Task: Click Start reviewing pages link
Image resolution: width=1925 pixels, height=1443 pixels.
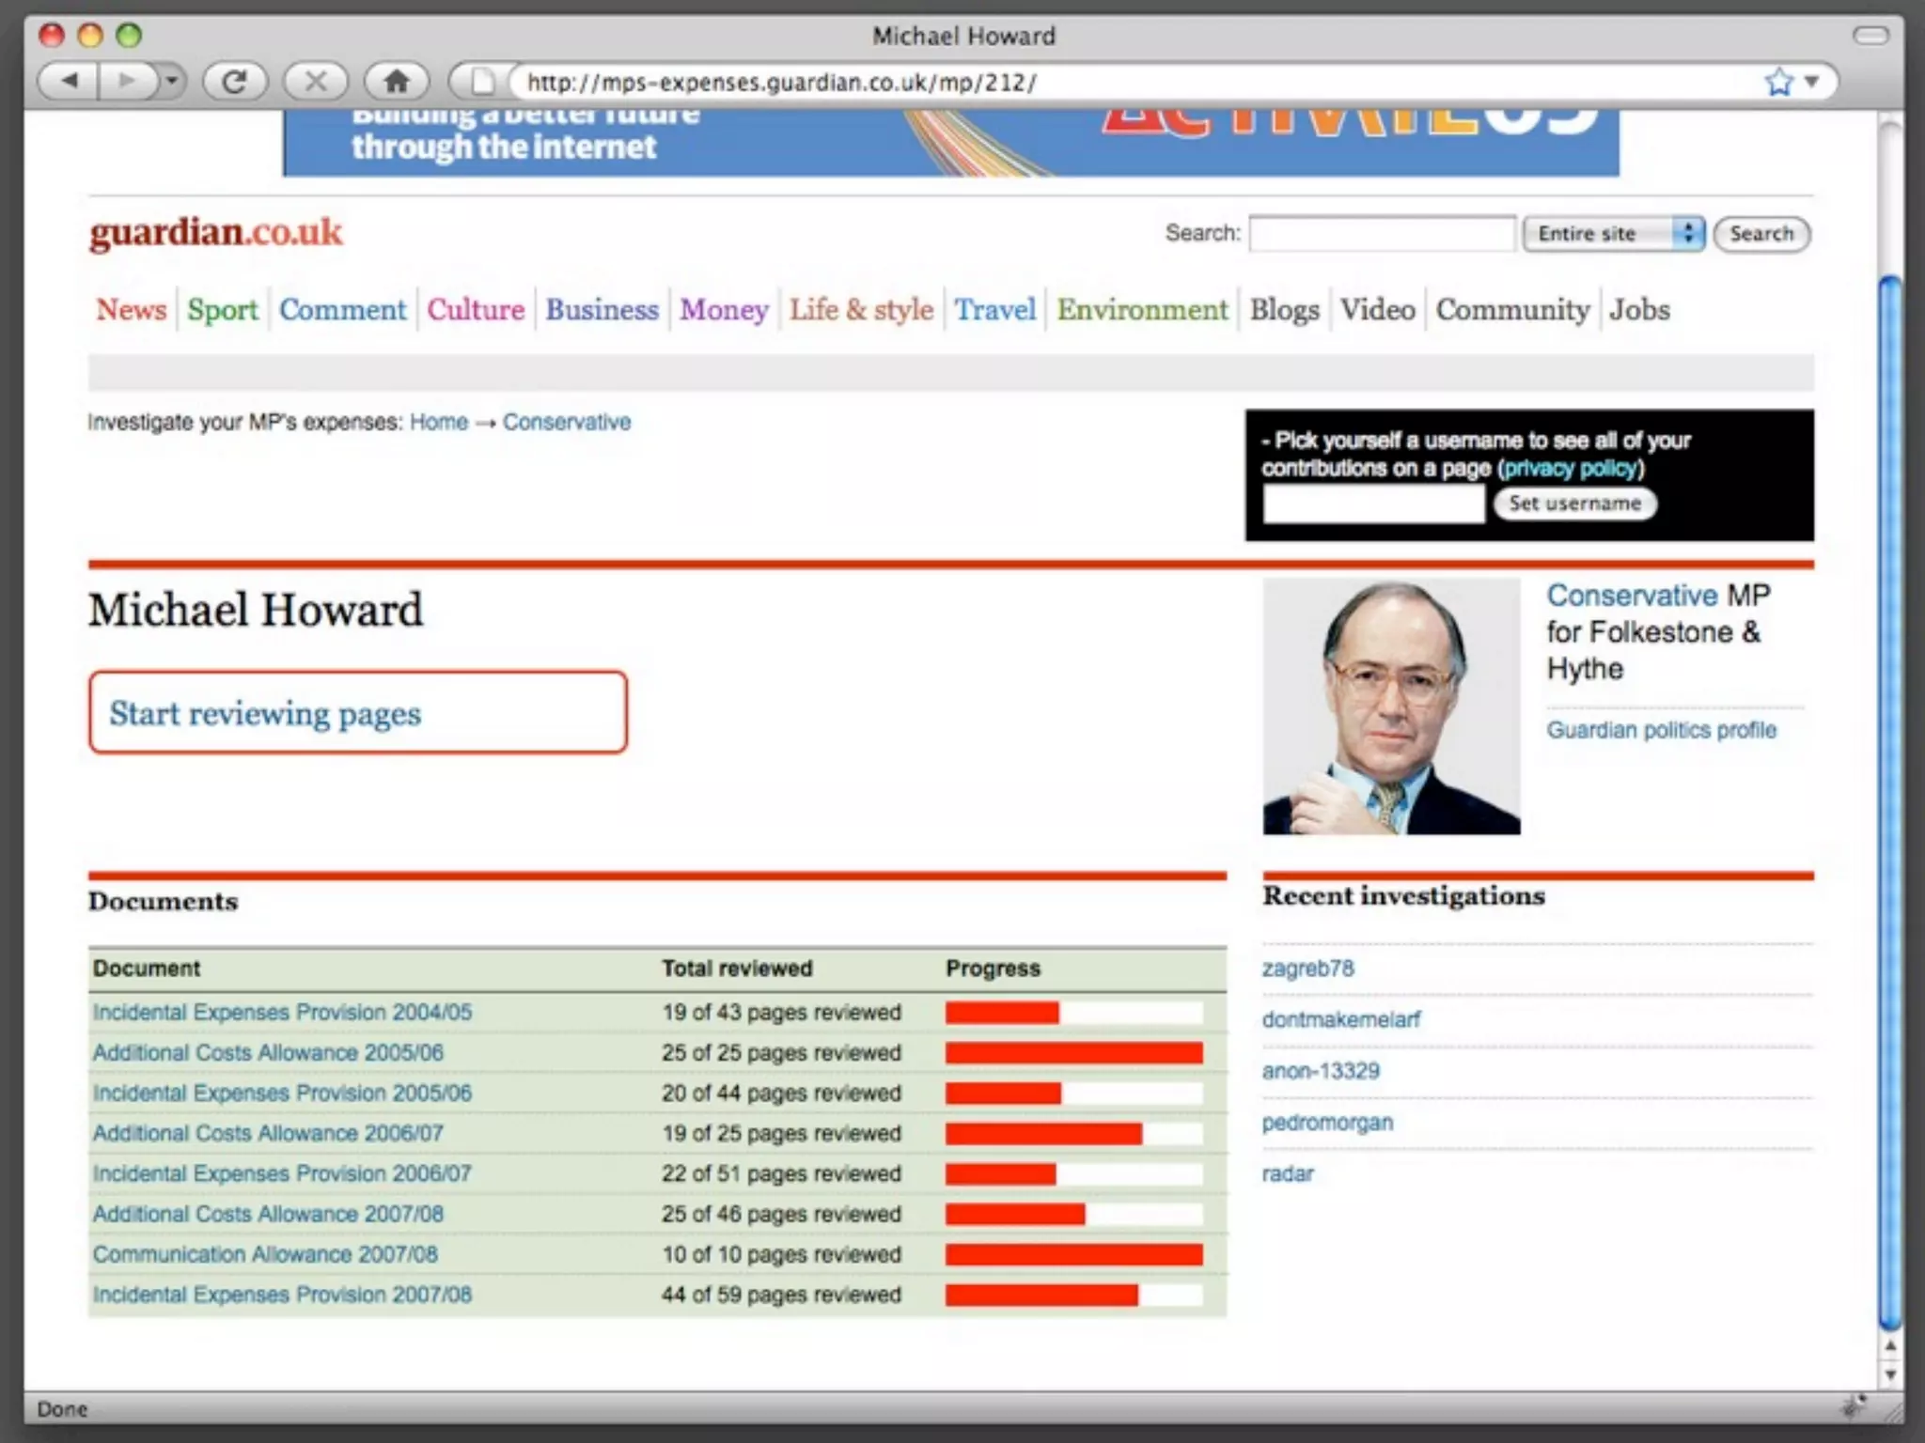Action: pyautogui.click(x=265, y=713)
